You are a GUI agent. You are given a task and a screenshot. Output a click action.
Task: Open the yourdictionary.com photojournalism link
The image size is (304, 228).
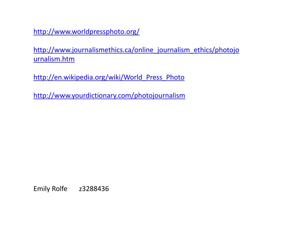click(x=109, y=96)
